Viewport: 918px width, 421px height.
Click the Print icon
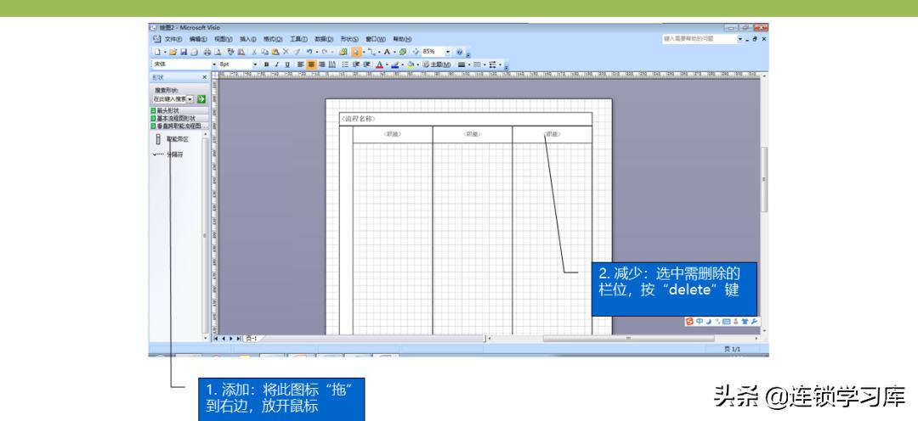[x=207, y=52]
